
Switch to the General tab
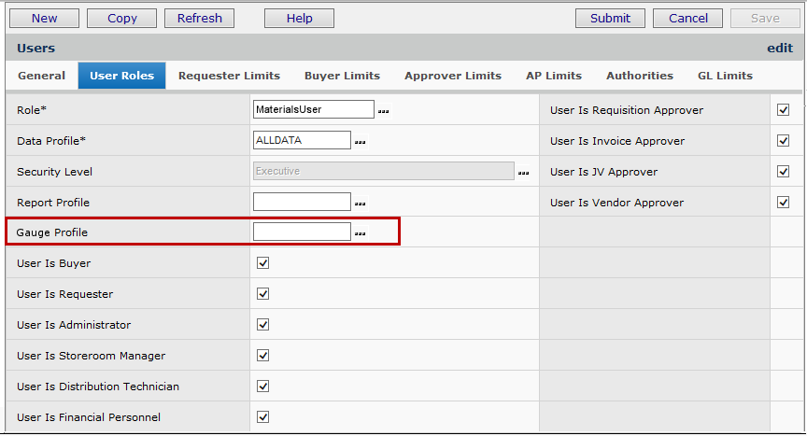(x=41, y=76)
